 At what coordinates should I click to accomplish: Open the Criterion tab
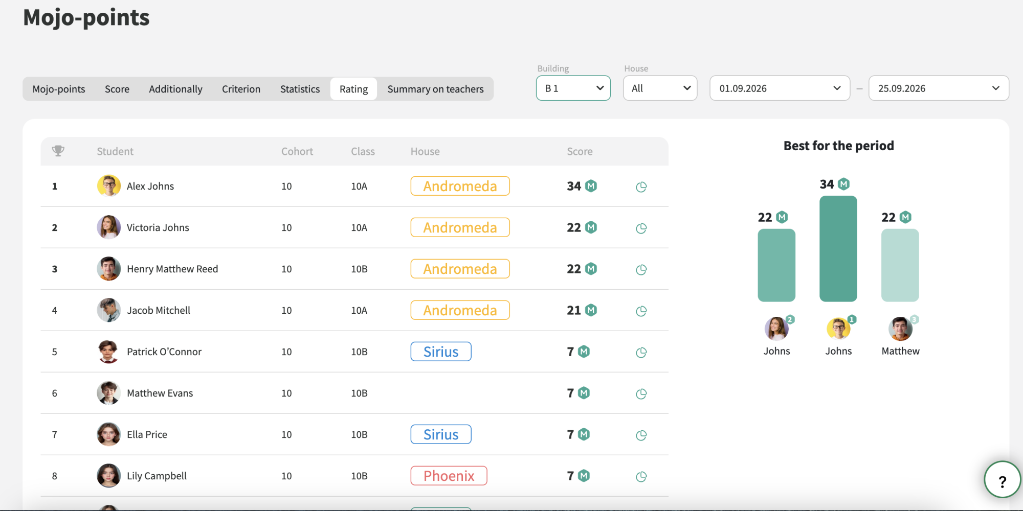coord(241,89)
